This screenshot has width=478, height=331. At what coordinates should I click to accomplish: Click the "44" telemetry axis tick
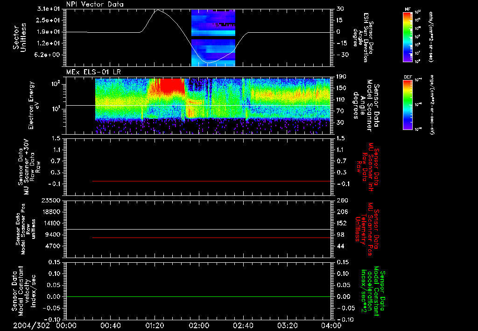pyautogui.click(x=340, y=246)
